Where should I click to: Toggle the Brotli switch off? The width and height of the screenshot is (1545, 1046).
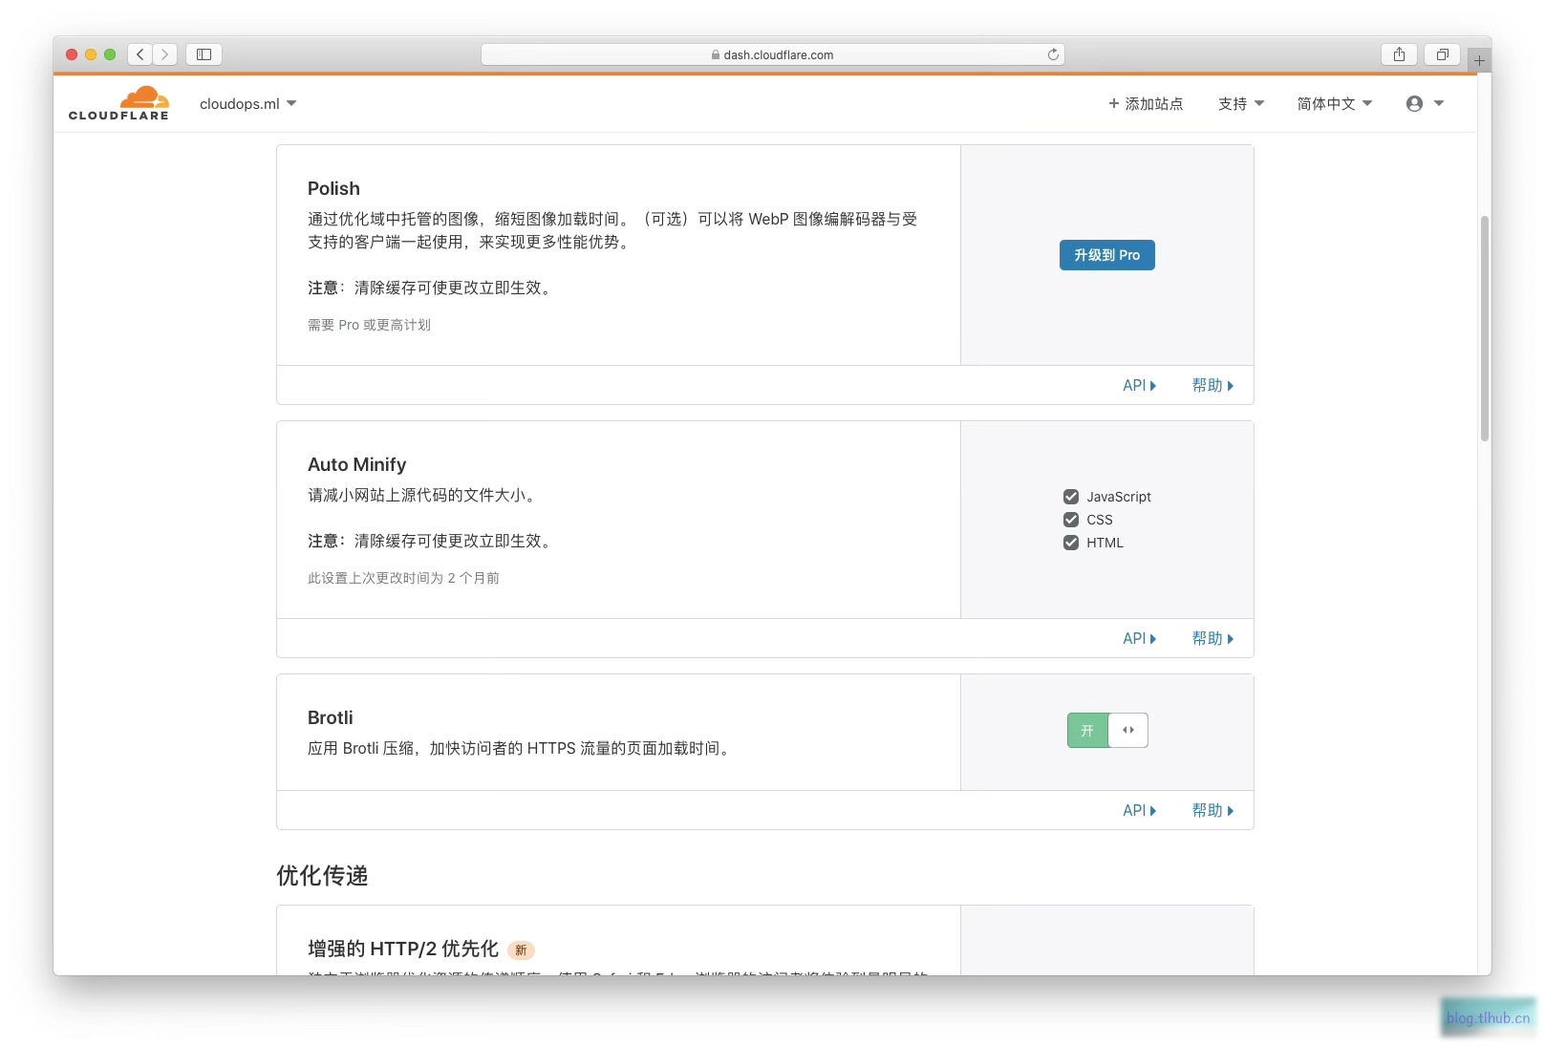pyautogui.click(x=1107, y=730)
